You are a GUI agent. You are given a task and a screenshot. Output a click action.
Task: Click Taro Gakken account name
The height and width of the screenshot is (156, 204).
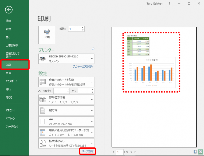[x=154, y=4]
